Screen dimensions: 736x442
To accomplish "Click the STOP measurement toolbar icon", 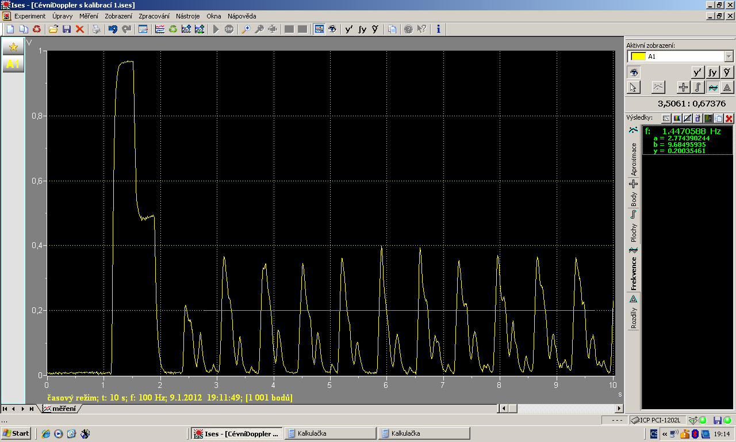I will (x=229, y=29).
